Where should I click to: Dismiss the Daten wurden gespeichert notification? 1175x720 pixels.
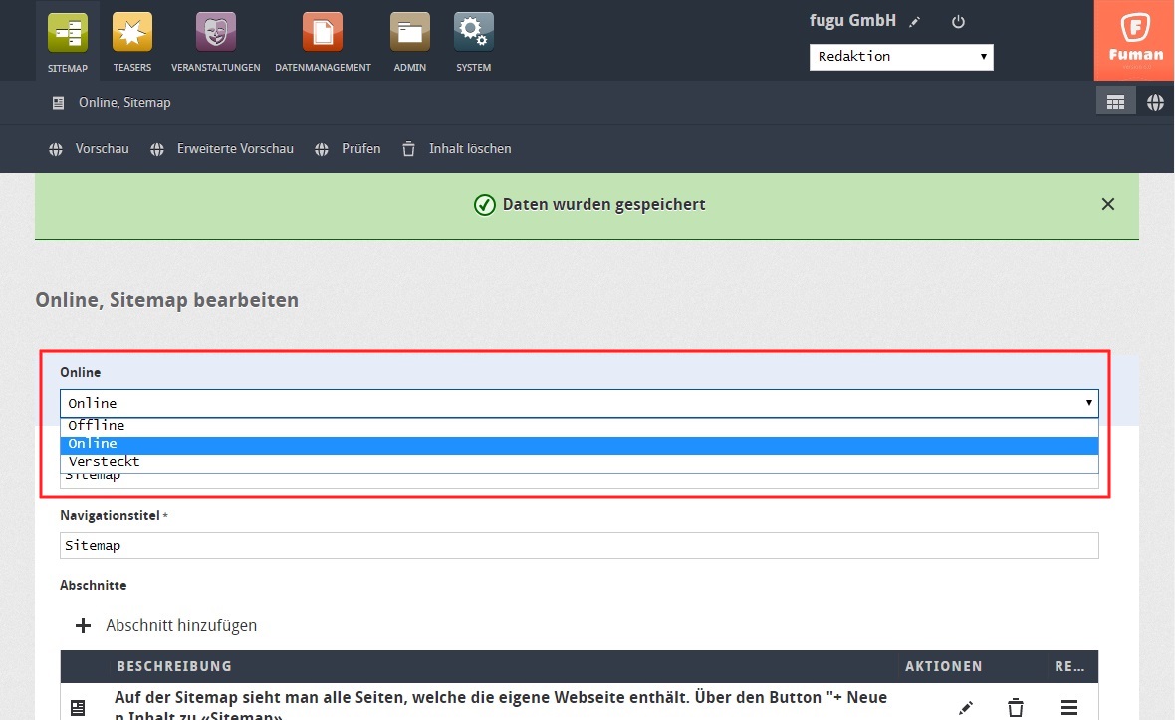[1108, 204]
